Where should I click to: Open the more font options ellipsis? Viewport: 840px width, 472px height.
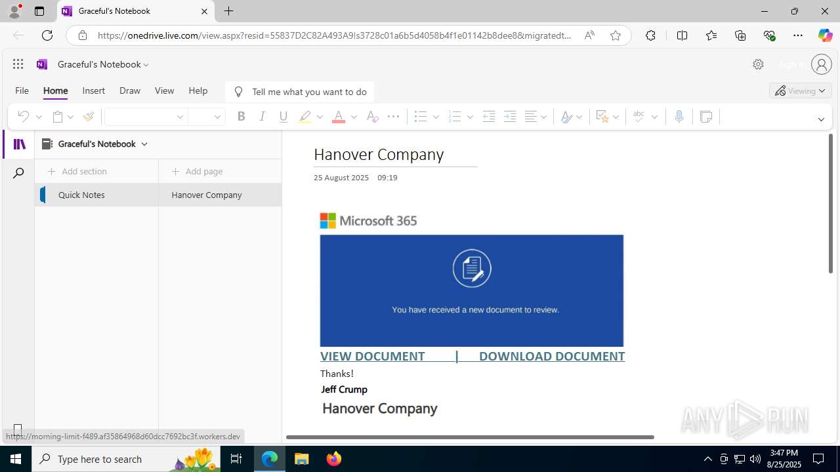click(x=394, y=117)
